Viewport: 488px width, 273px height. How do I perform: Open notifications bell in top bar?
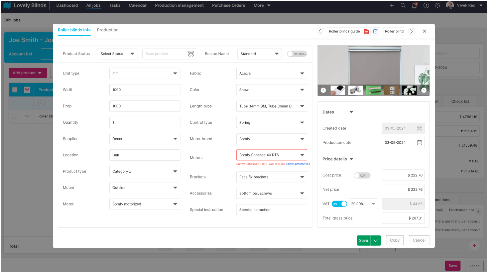[414, 6]
